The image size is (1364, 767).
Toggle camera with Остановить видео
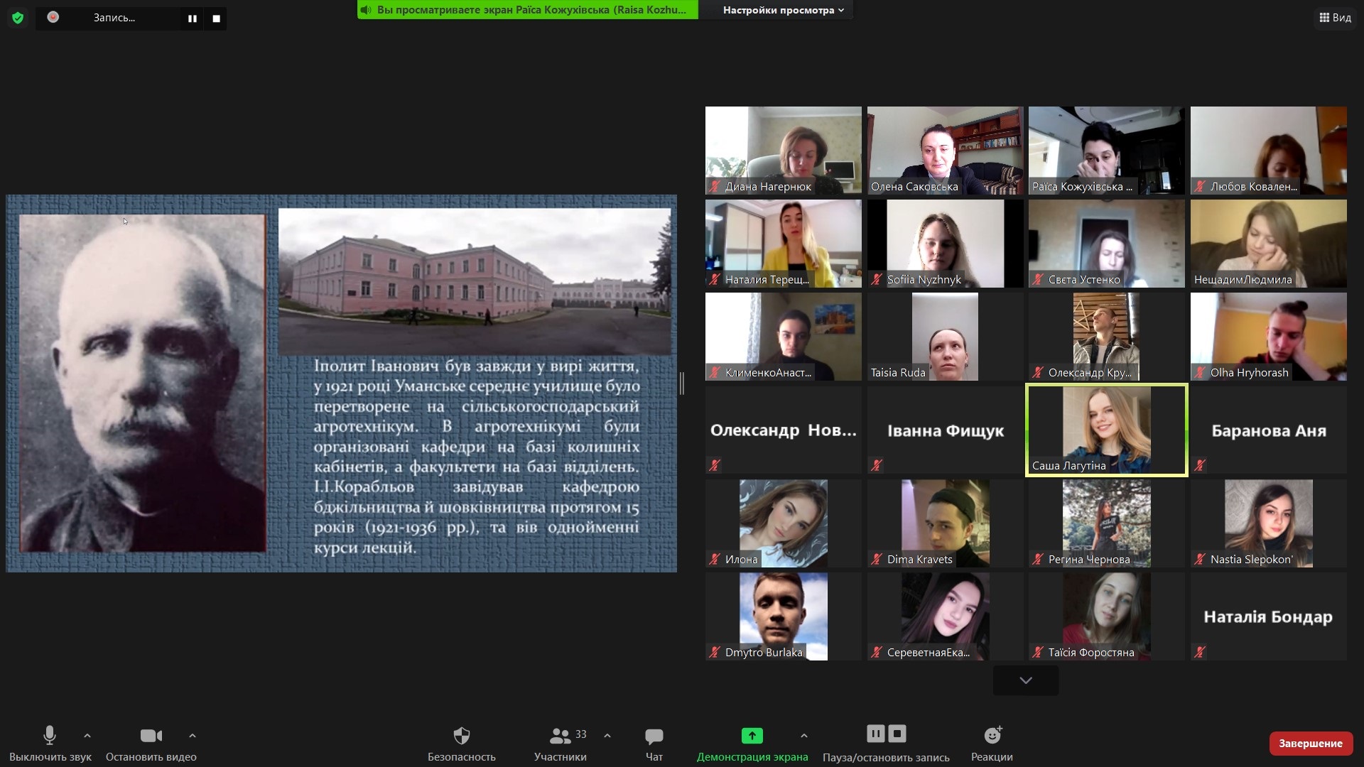click(151, 743)
